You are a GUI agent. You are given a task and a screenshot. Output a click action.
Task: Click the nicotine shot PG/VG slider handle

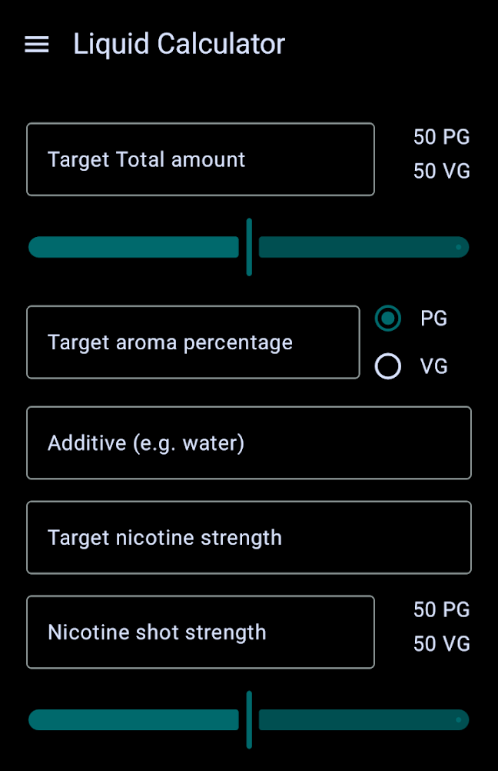point(249,719)
